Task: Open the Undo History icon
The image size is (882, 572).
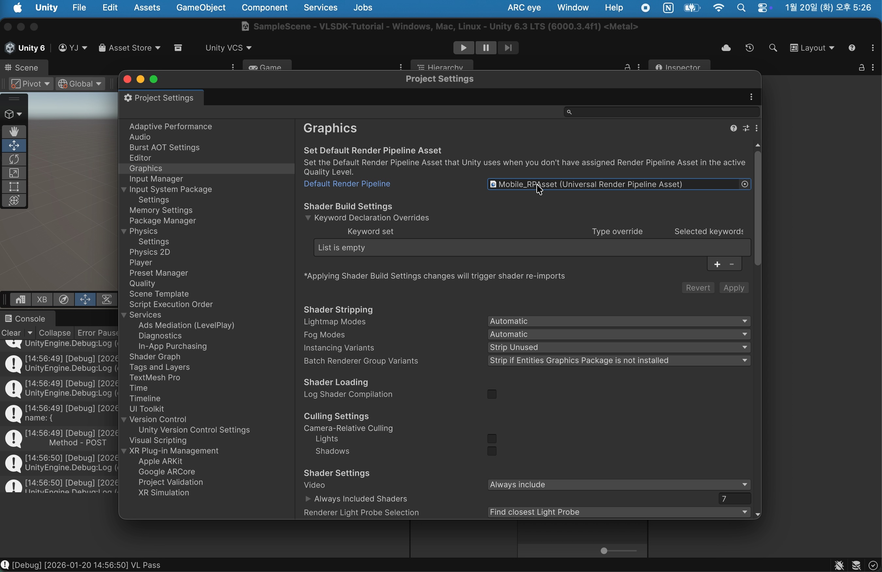Action: 749,48
